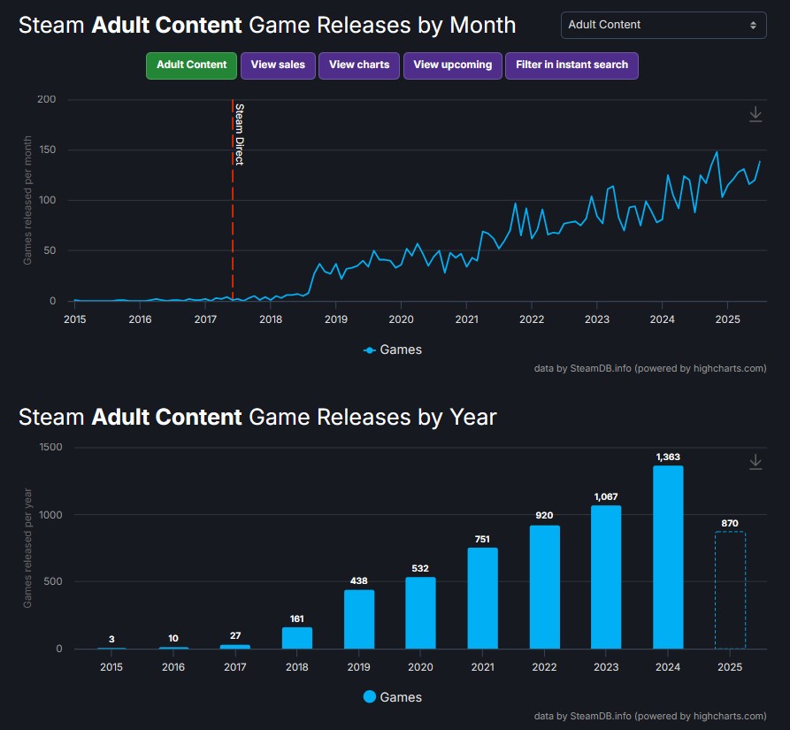Screen dimensions: 790x730
Task: Click the green Adult Content button
Action: coord(192,65)
